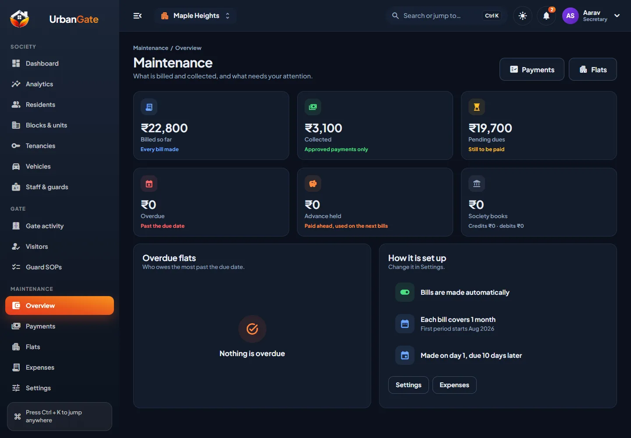Click the AS user avatar
Image resolution: width=631 pixels, height=438 pixels.
click(x=570, y=16)
